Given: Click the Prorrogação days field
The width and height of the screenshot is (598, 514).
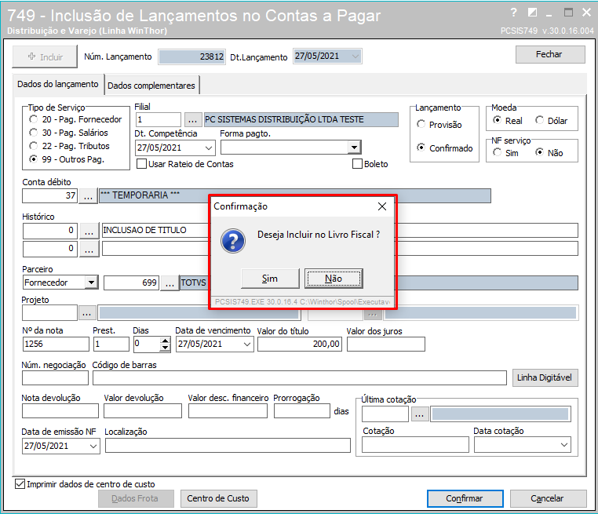Looking at the screenshot, I should [301, 411].
